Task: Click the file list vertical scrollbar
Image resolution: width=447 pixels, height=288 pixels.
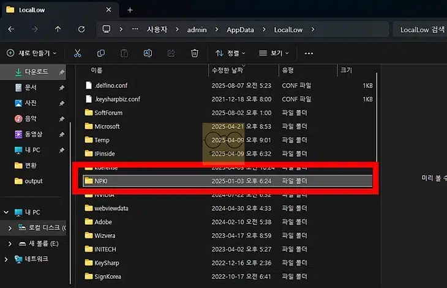Action: [377, 117]
